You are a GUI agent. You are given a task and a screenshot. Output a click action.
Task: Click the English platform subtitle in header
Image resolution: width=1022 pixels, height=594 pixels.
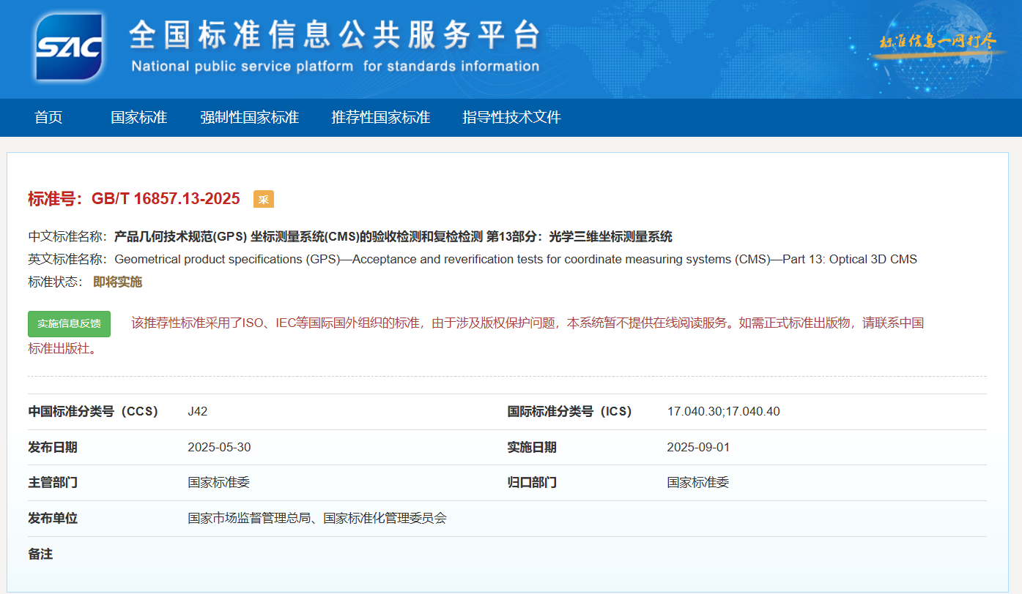(335, 67)
